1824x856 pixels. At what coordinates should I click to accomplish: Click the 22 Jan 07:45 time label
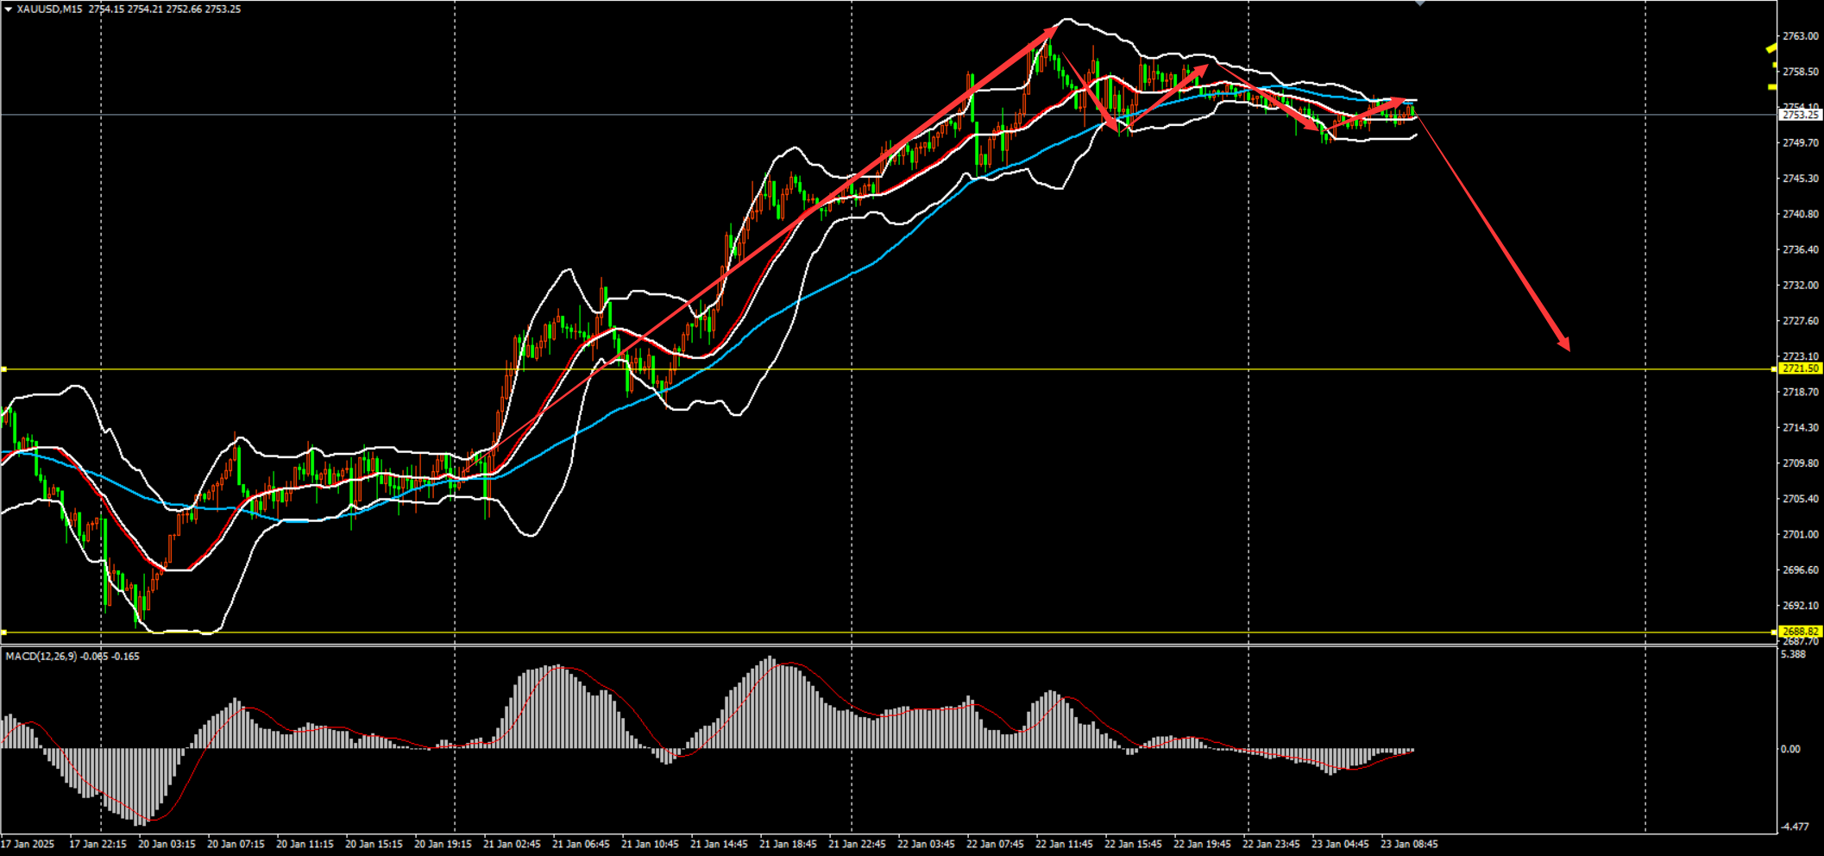coord(995,844)
